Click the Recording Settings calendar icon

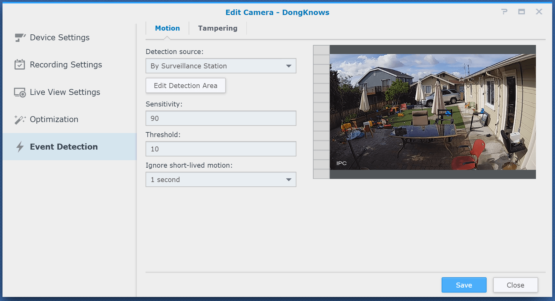tap(20, 65)
